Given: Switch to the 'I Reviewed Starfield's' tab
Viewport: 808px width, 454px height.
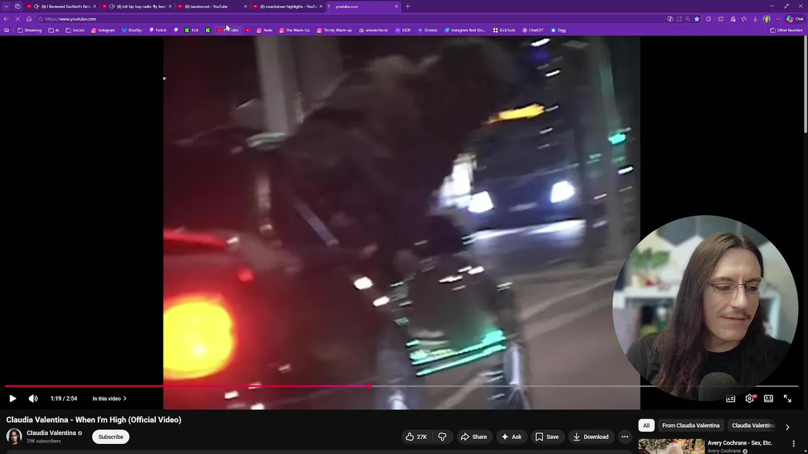Looking at the screenshot, I should click(x=61, y=6).
